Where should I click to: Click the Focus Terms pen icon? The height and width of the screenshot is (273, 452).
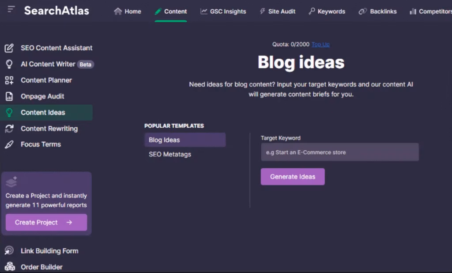pyautogui.click(x=9, y=144)
